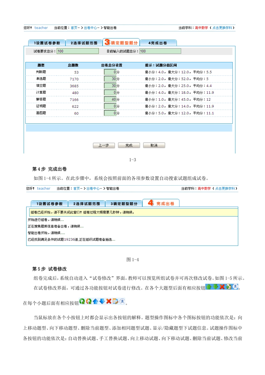Open tab 3确定题型题分 in the lower screenshot
Image resolution: width=265 pixels, height=375 pixels.
[x=124, y=204]
